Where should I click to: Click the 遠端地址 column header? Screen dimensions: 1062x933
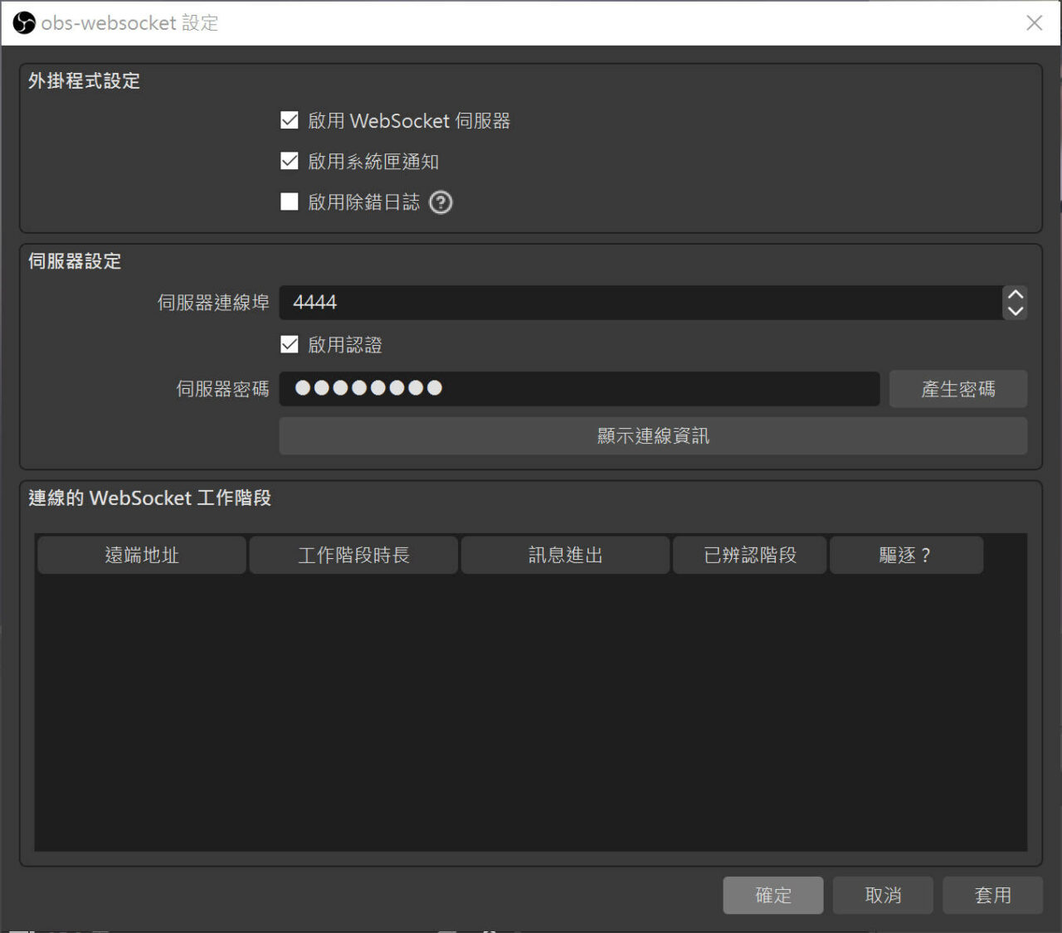pos(141,555)
